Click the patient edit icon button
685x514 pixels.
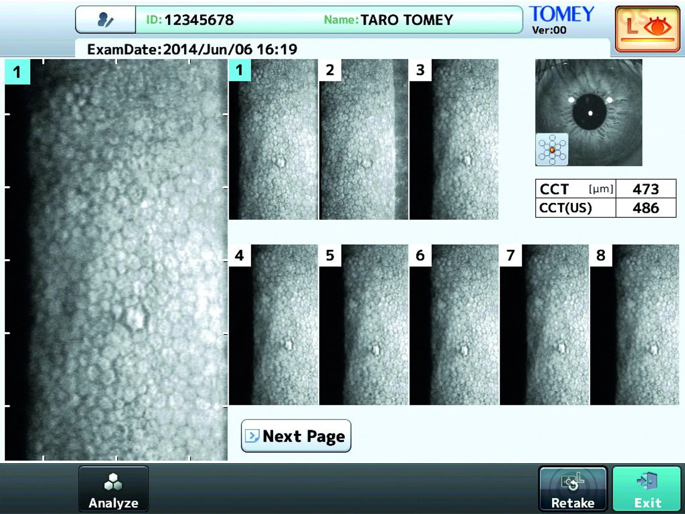click(105, 20)
